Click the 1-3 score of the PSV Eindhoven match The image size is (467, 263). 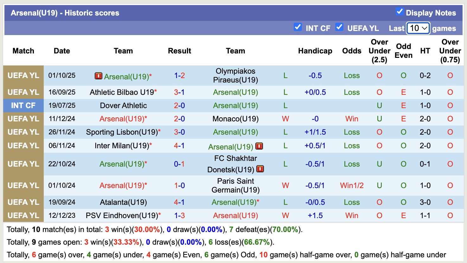179,216
